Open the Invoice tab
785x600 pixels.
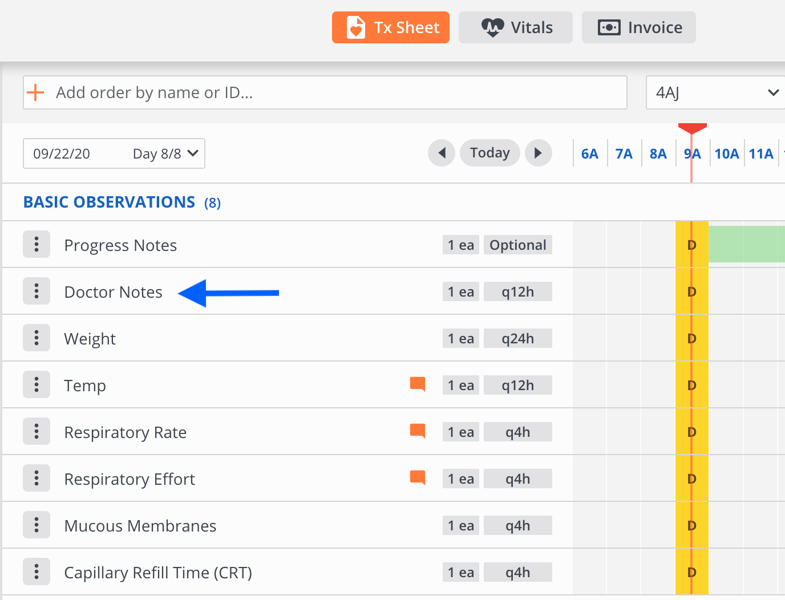tap(638, 27)
